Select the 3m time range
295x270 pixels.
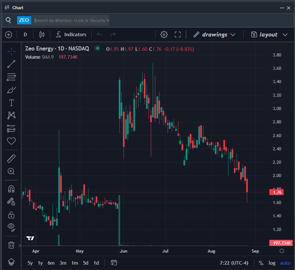tap(63, 263)
